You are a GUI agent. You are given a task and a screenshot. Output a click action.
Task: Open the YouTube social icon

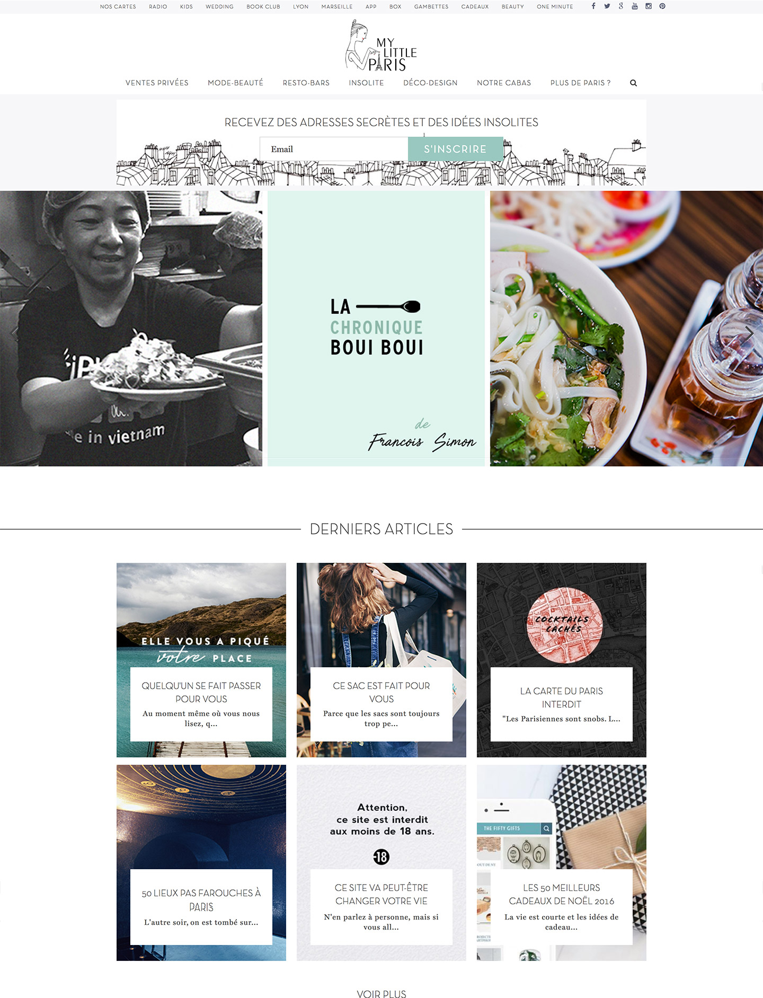click(x=635, y=6)
